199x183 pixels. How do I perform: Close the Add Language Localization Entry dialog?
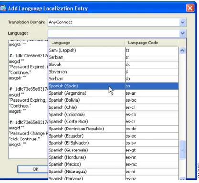pos(190,8)
